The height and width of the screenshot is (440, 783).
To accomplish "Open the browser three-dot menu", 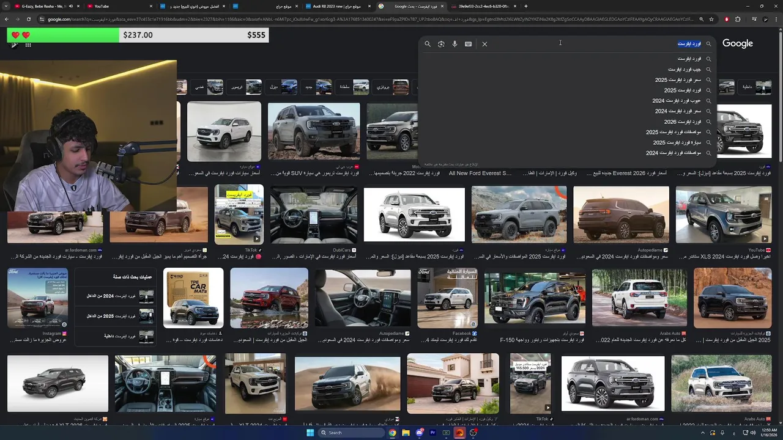I will (777, 19).
